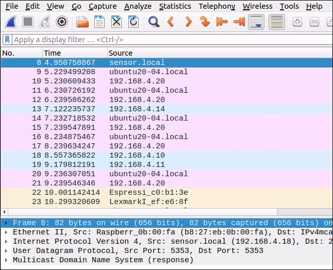
Task: Select packet 23 from LexmarkI_ef:e6:8f
Action: point(166,201)
